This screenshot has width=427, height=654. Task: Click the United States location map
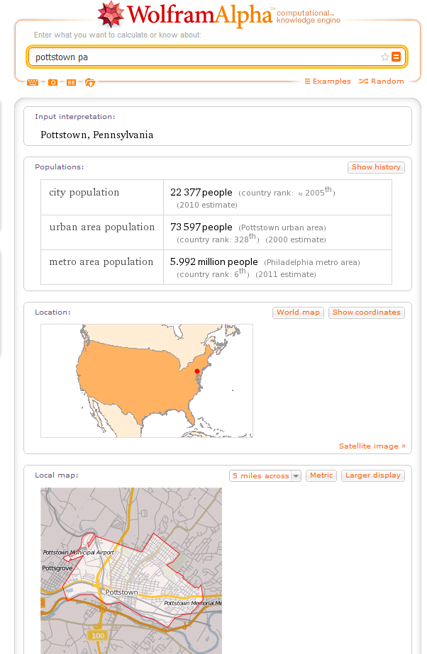(x=147, y=380)
